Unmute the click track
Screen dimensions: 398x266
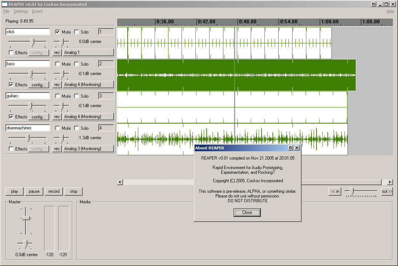57,32
